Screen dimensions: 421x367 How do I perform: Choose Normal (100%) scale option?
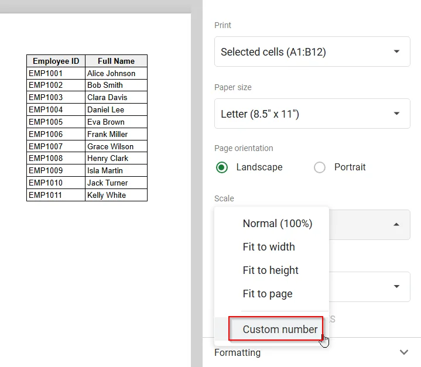tap(272, 224)
